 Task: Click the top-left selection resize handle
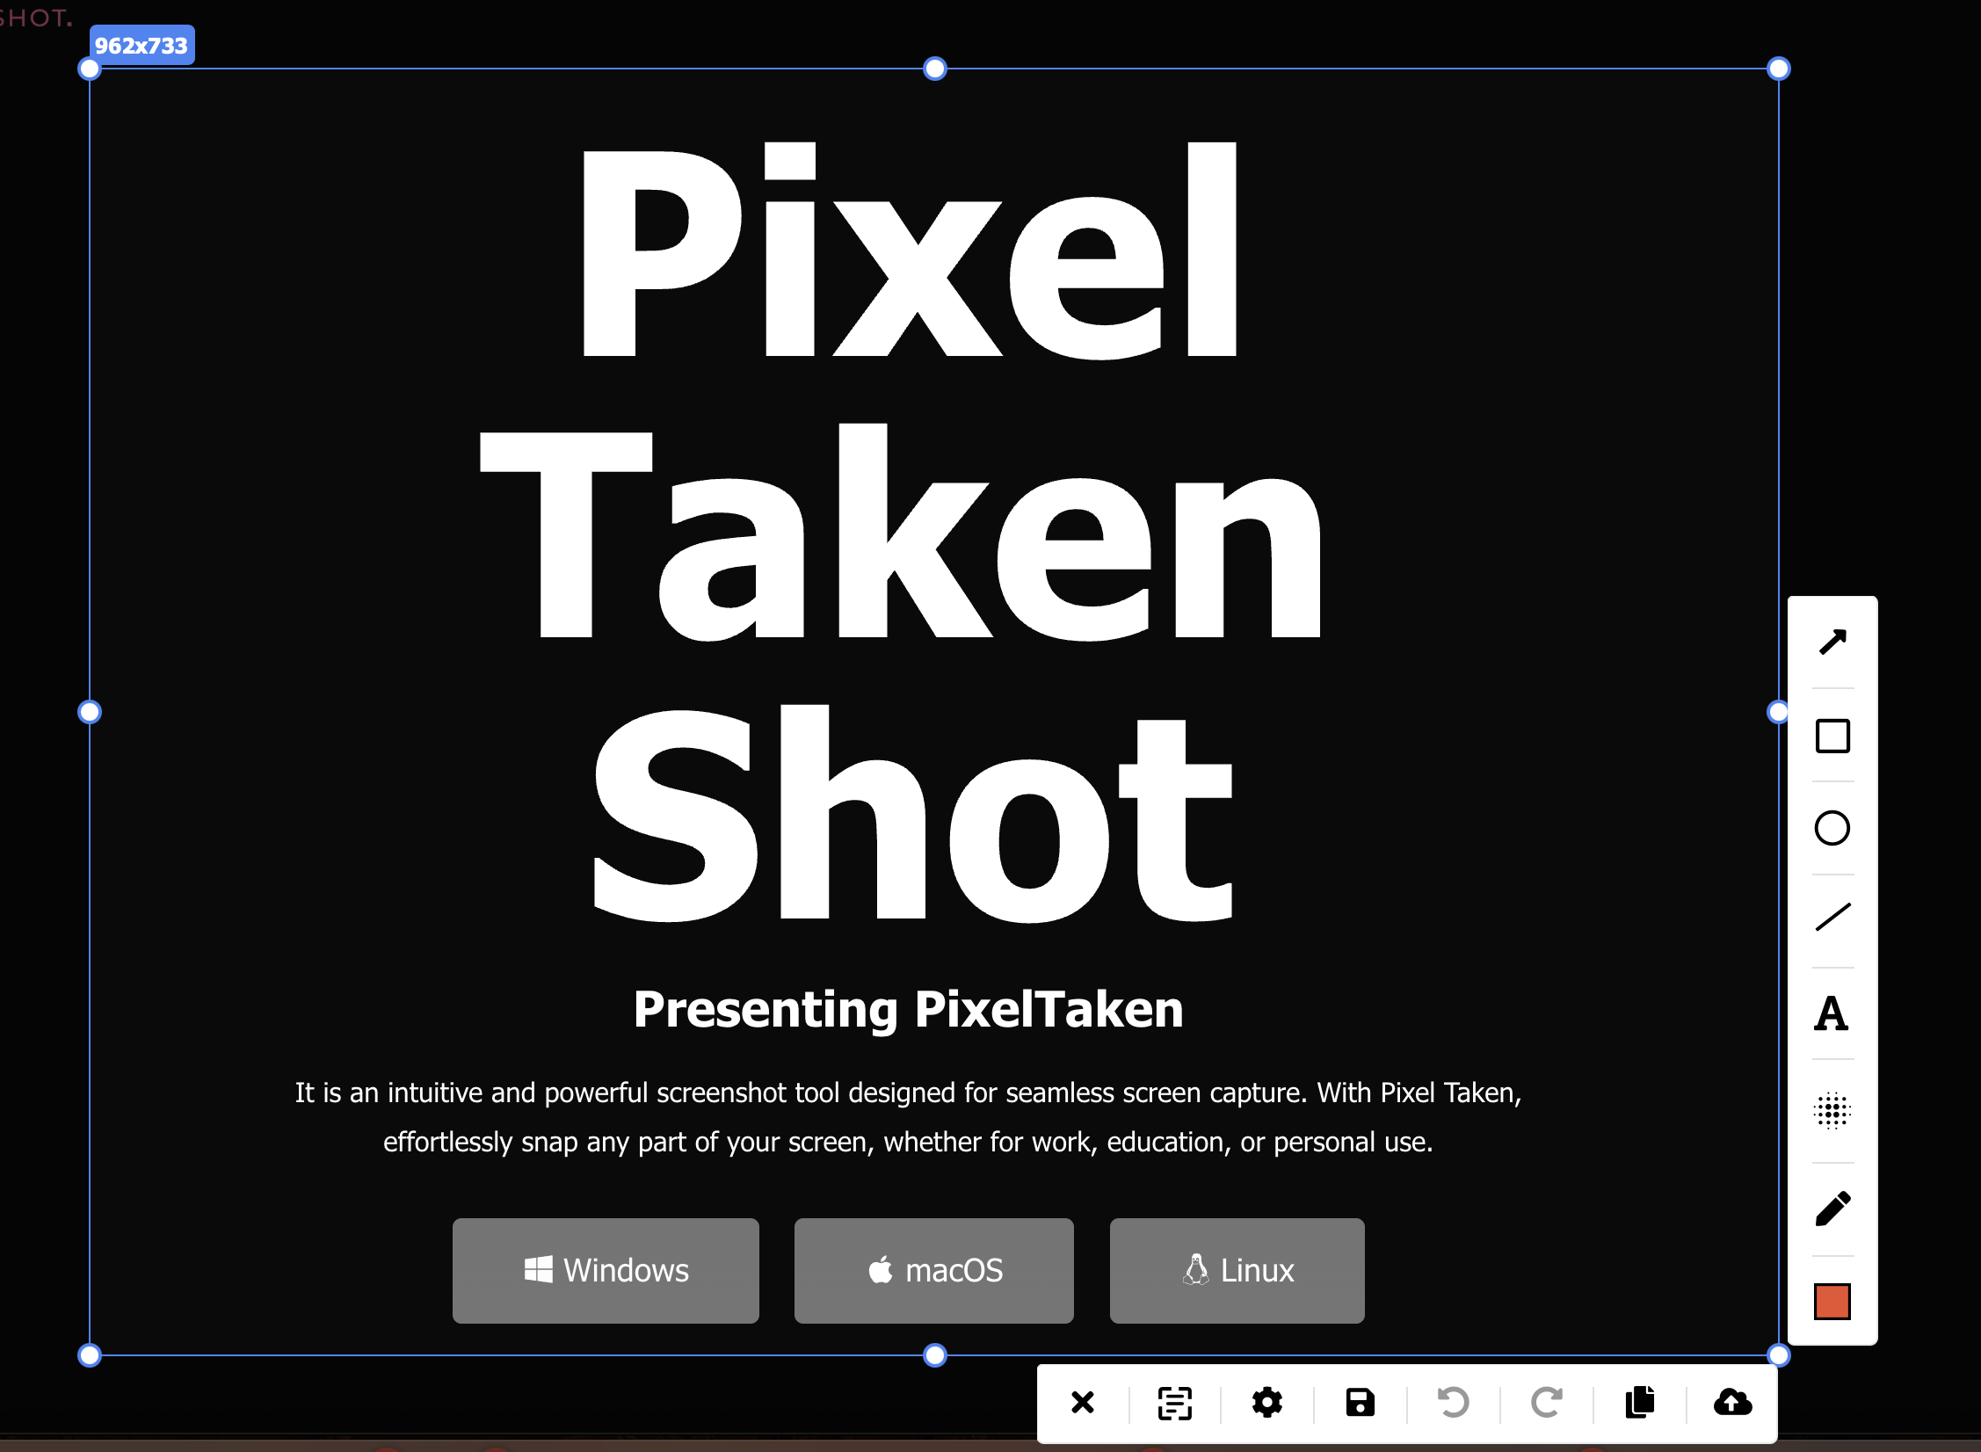[x=90, y=69]
